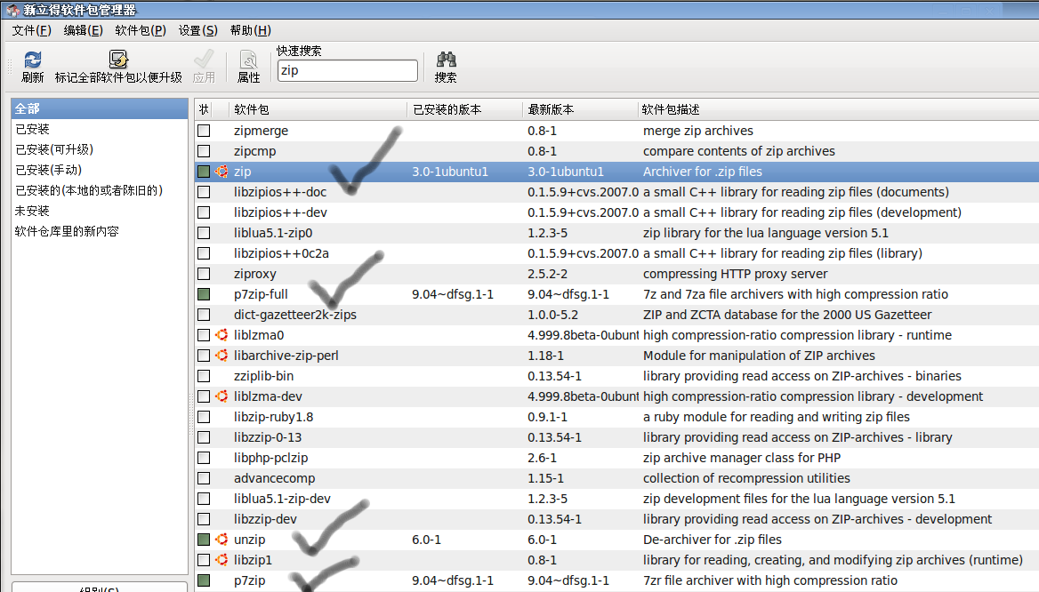Open the 编辑(E) menu
The width and height of the screenshot is (1039, 592).
point(84,30)
